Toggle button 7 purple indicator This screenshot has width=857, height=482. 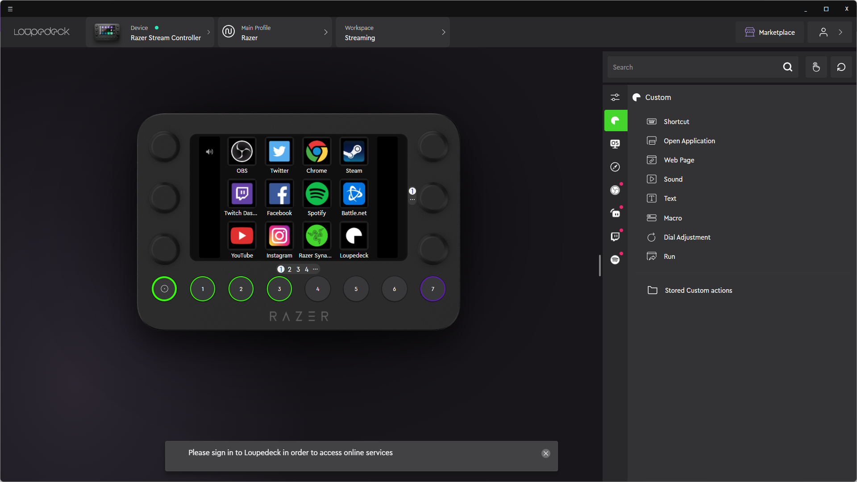(x=433, y=288)
